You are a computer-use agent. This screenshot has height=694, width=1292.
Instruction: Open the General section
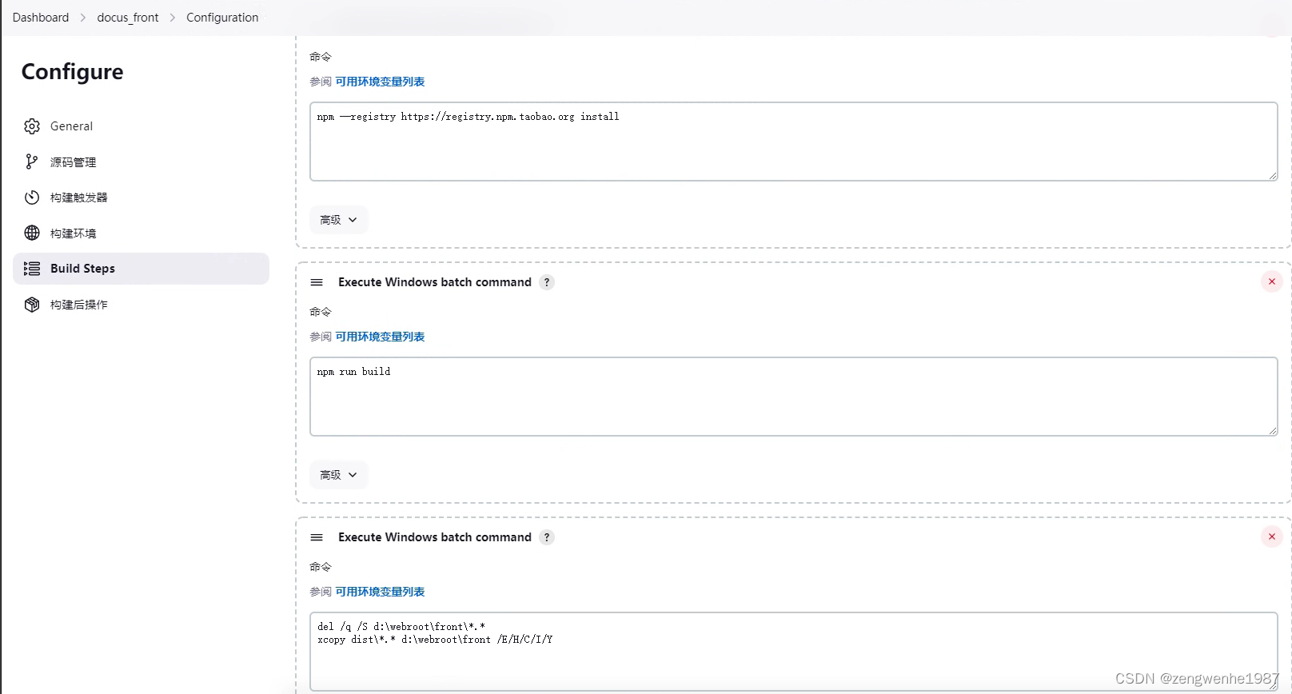pos(141,126)
